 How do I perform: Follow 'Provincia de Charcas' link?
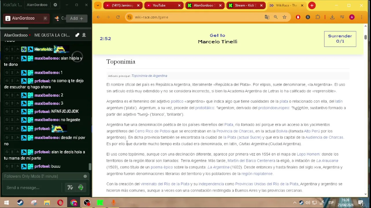coord(235,131)
